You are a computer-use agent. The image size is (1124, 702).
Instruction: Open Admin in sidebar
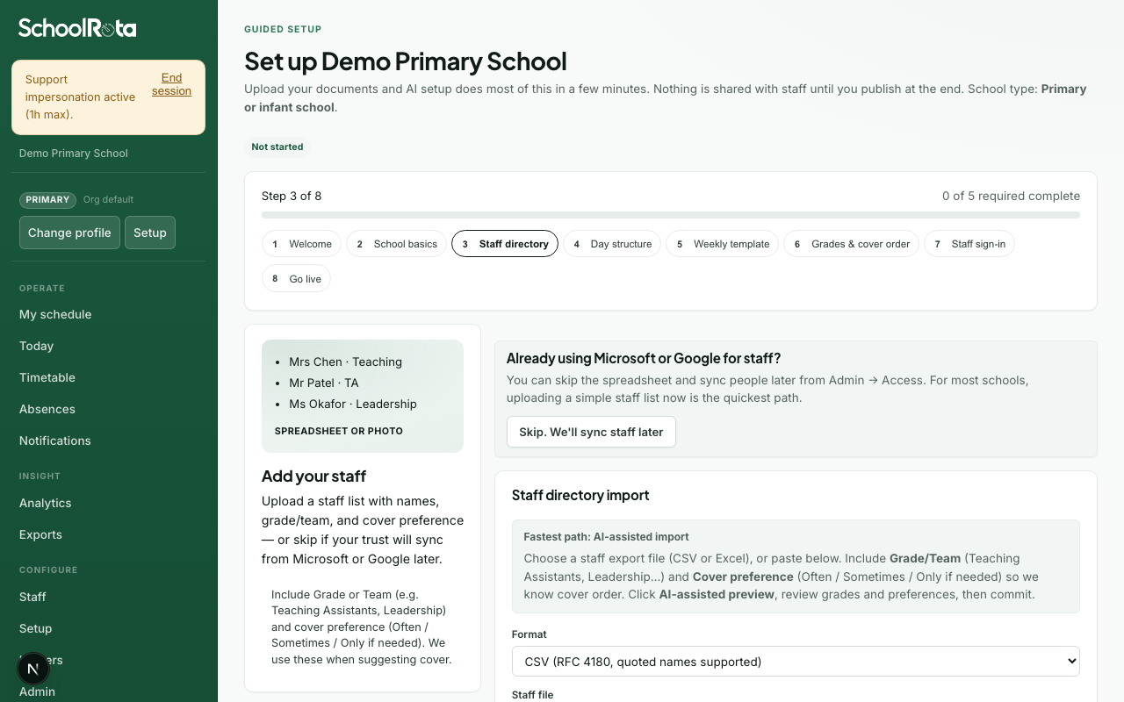[37, 691]
